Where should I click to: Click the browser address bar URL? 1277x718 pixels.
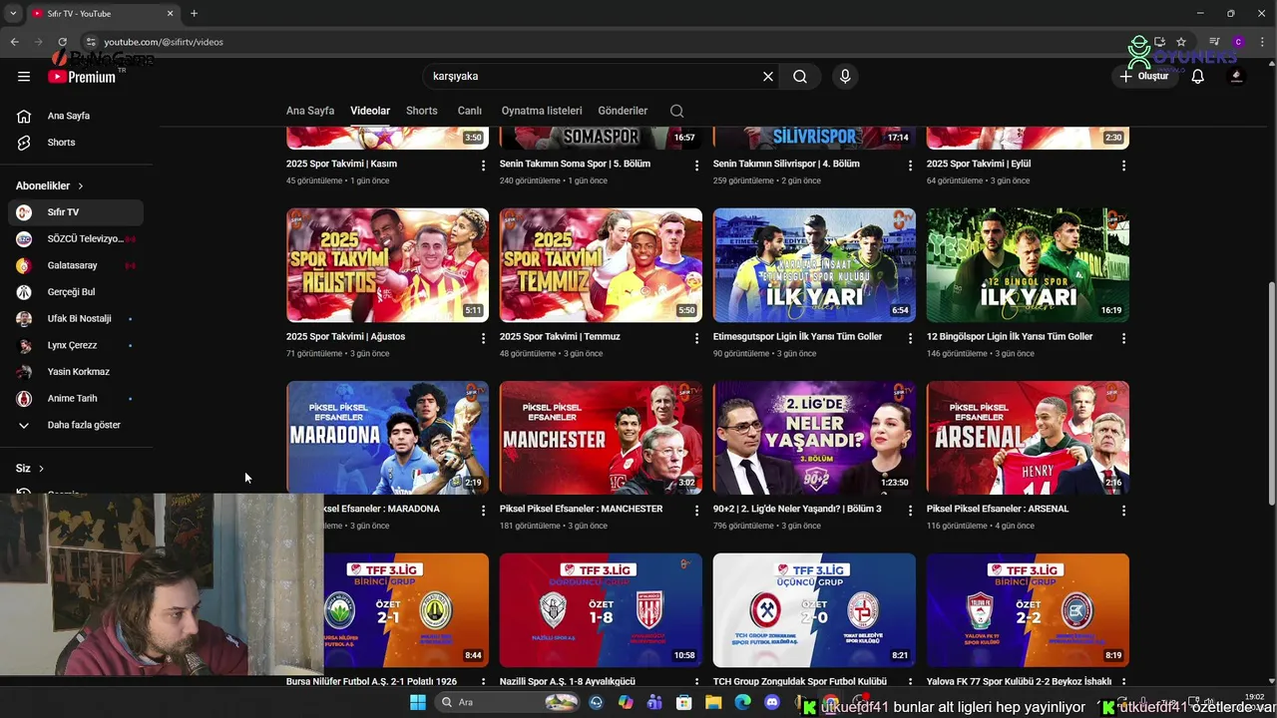[x=164, y=42]
